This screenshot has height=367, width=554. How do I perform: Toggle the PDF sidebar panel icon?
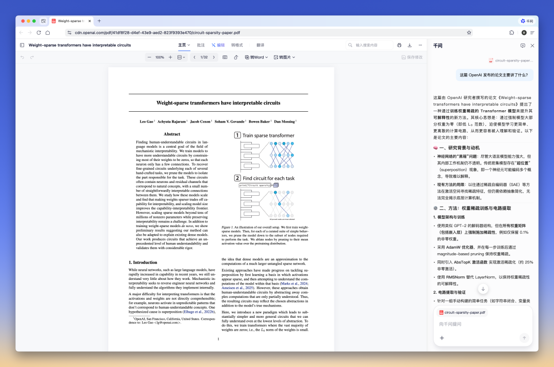[x=22, y=45]
